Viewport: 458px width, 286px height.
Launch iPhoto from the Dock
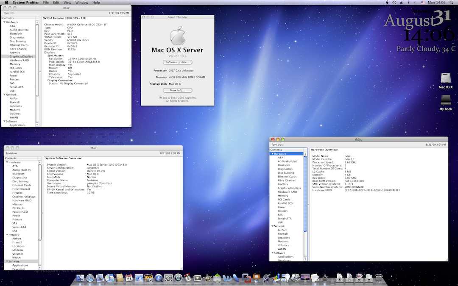point(149,278)
